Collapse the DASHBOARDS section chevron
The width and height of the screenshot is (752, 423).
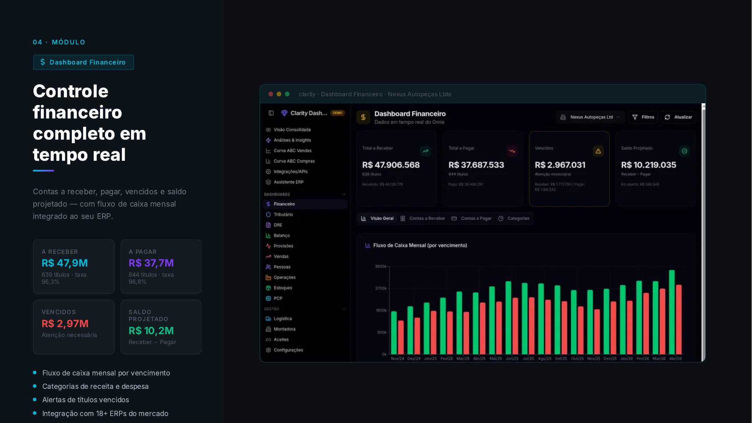click(x=344, y=195)
